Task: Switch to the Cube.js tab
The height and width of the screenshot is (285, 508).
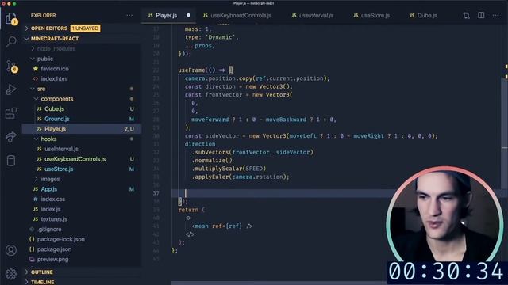Action: coord(427,16)
